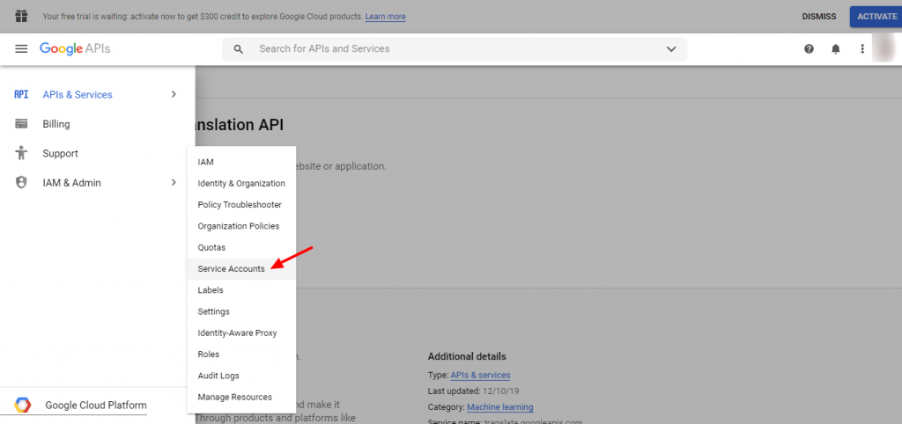The image size is (902, 424).
Task: Dismiss the free trial banner
Action: click(x=819, y=17)
